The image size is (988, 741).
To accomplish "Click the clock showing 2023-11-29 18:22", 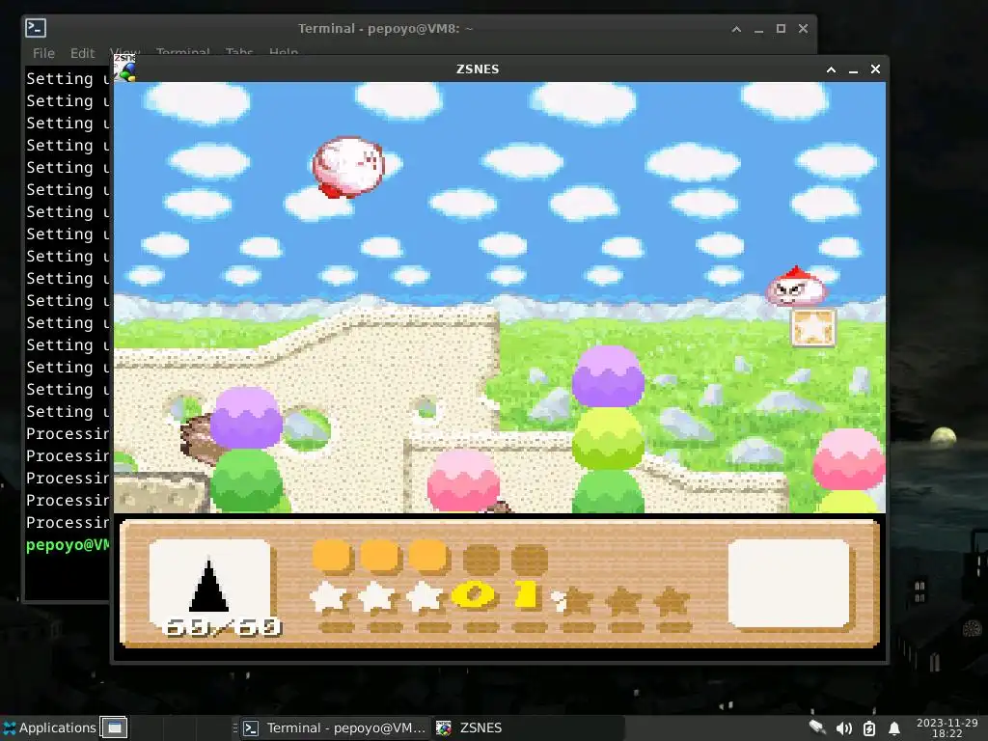I will tap(947, 727).
